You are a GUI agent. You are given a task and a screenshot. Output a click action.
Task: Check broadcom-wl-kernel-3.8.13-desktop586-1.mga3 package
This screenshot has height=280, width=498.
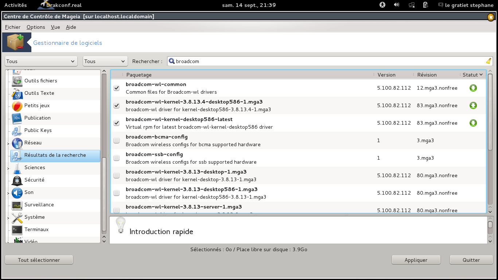tap(116, 193)
